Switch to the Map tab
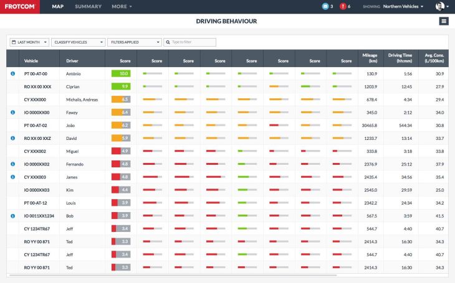 click(x=57, y=6)
